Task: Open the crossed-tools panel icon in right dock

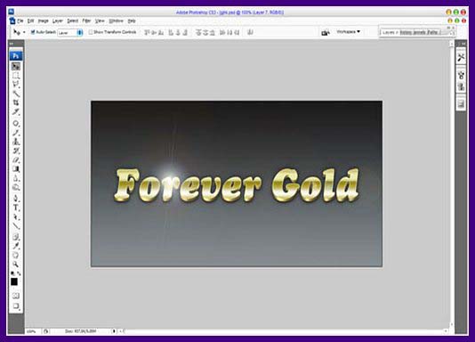Action: (x=461, y=57)
